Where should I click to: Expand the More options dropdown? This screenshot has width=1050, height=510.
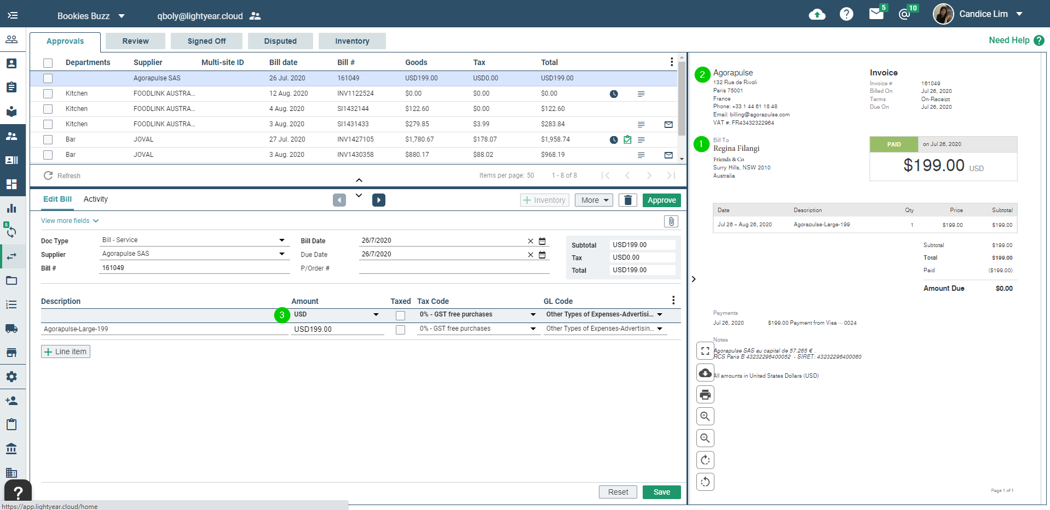(594, 200)
